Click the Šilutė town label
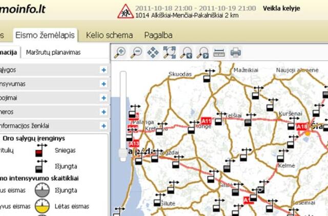The height and width of the screenshot is (216, 328). point(168,204)
